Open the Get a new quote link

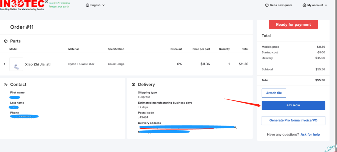(281, 5)
